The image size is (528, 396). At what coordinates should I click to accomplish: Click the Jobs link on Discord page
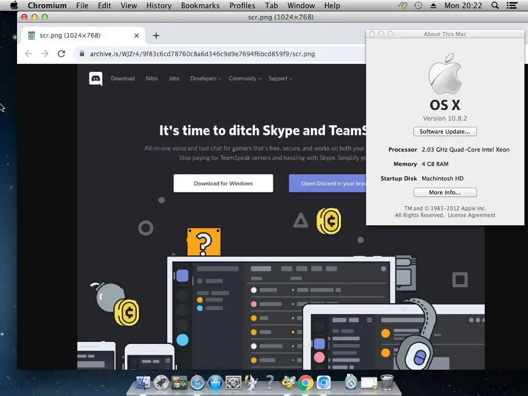click(174, 78)
